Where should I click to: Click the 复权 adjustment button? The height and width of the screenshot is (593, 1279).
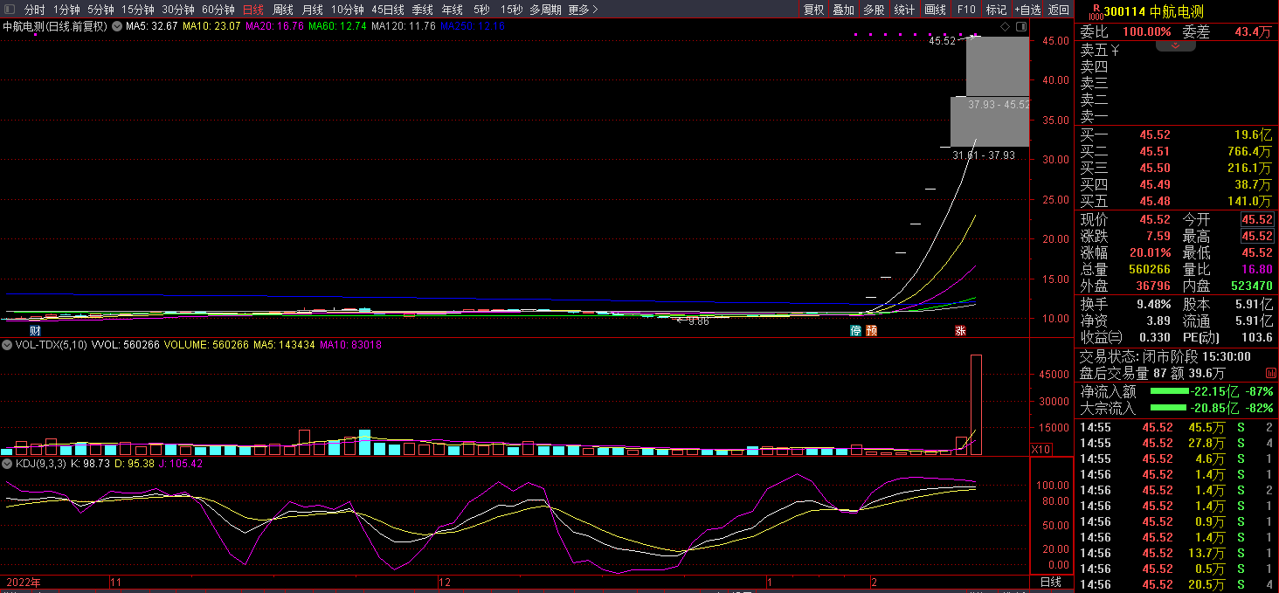[x=813, y=10]
